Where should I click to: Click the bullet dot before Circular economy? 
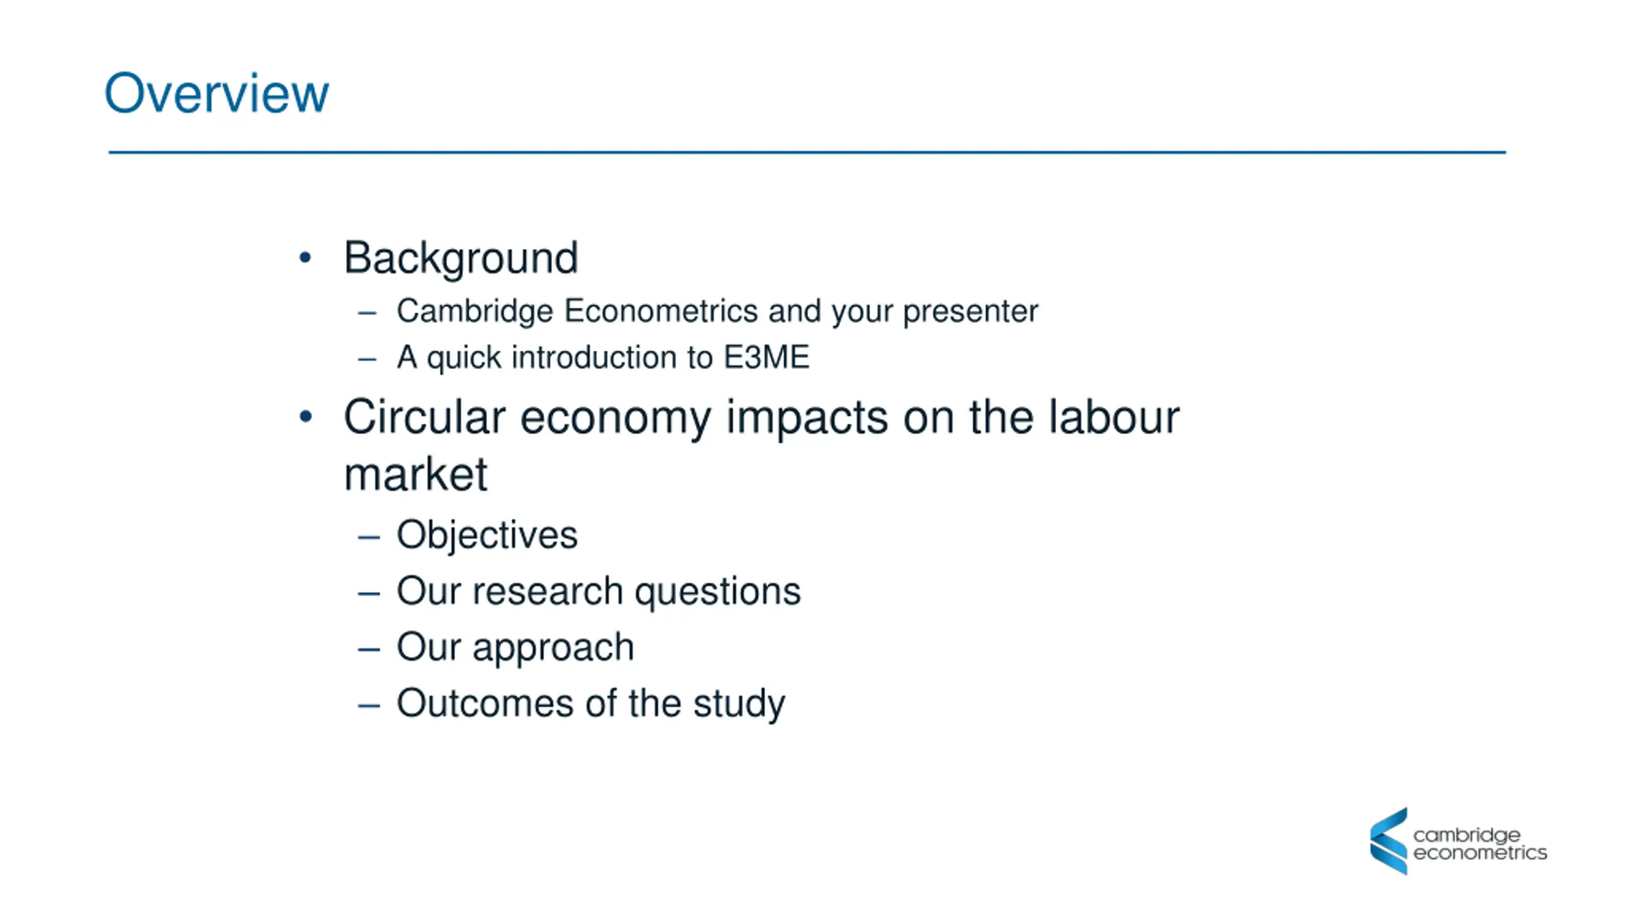click(305, 417)
